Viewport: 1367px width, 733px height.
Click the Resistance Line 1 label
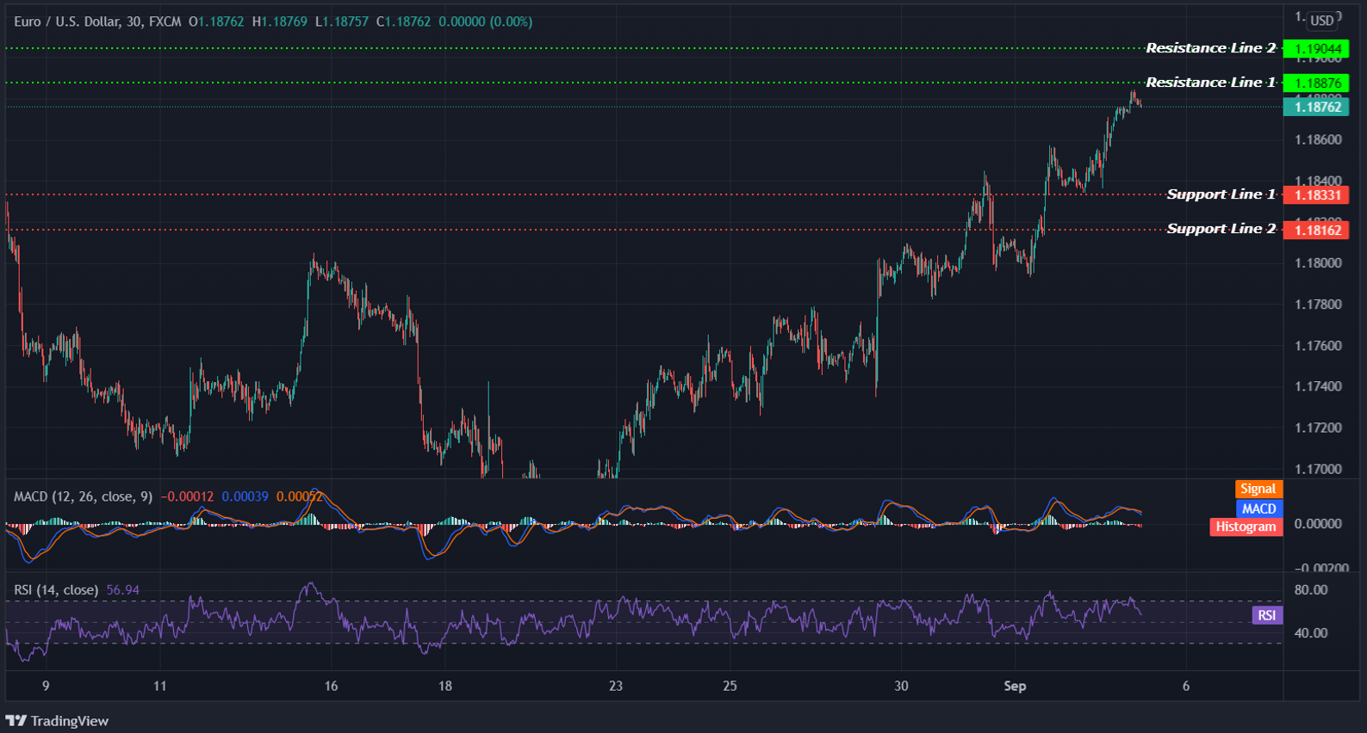point(1211,83)
